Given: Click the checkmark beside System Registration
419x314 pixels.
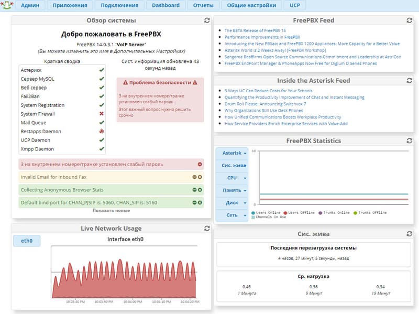Looking at the screenshot, I should [x=102, y=105].
